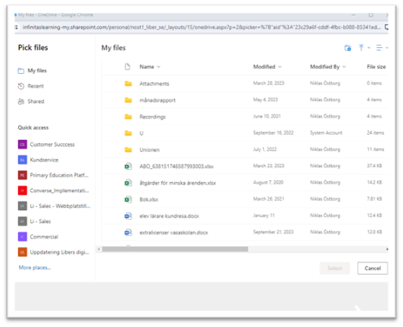
Task: Click the folder icon for U
Action: 129,133
